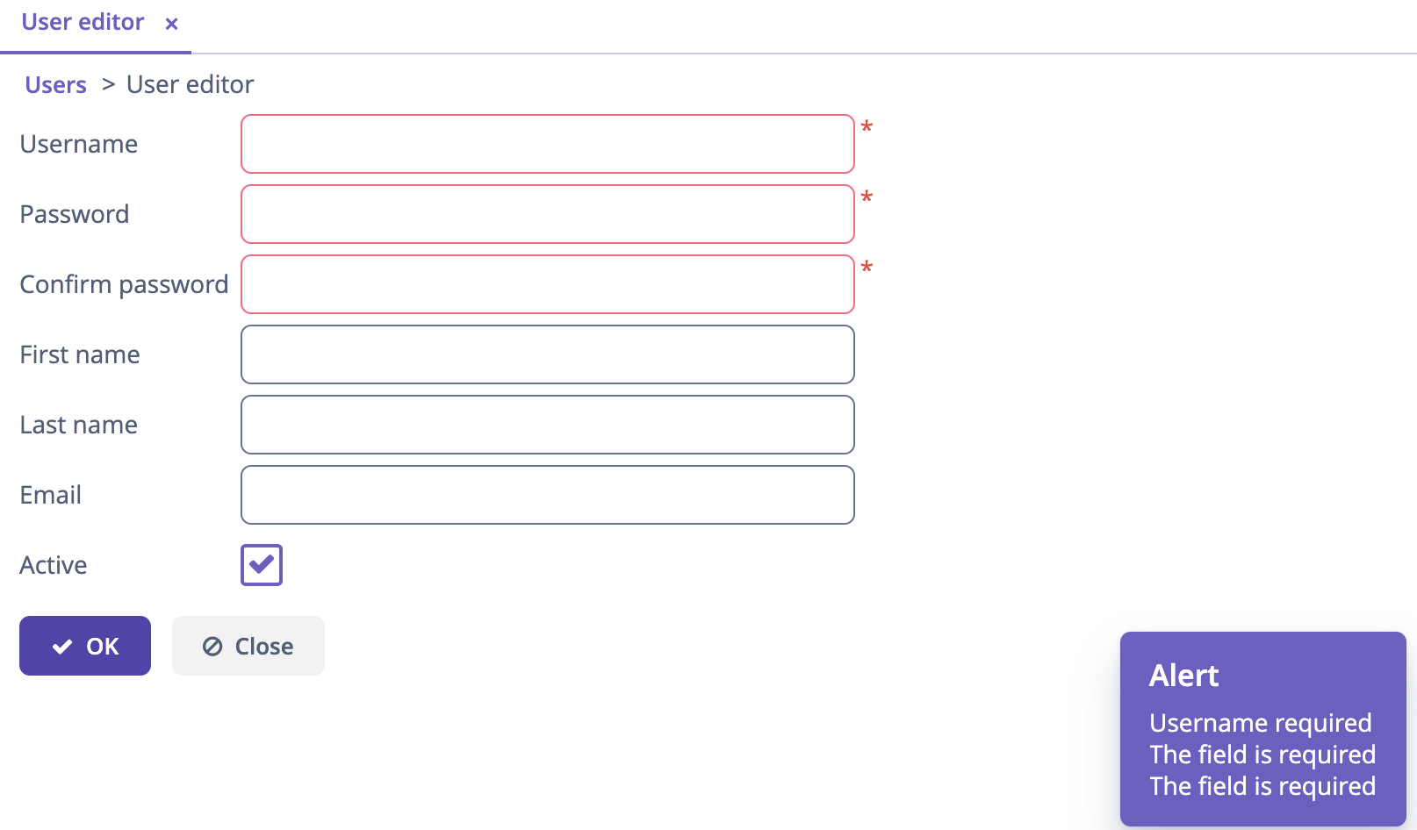The image size is (1417, 830).
Task: Click the red asterisk beside Username field
Action: [866, 128]
